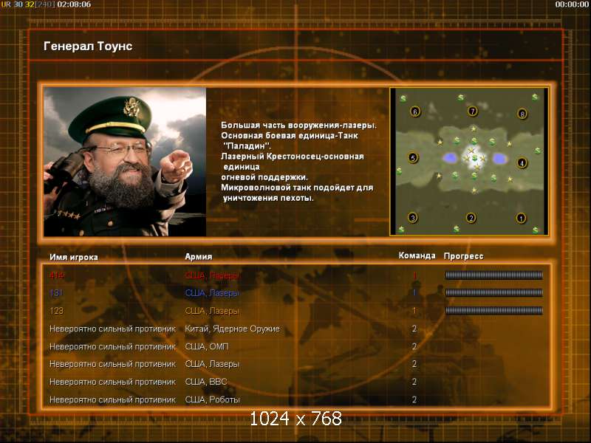Click the right blue lake on the minimap
This screenshot has height=443, width=591.
tap(499, 159)
